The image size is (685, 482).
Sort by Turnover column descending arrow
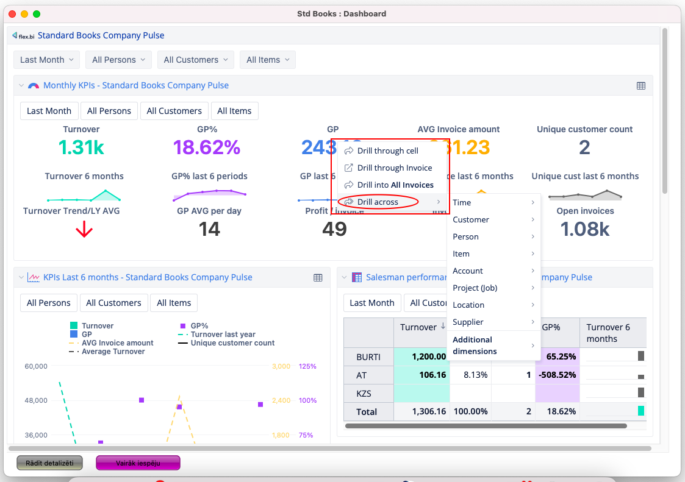[443, 327]
